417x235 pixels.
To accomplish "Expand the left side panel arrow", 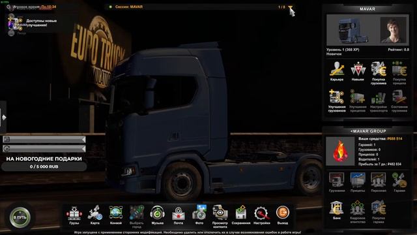I will (3, 117).
